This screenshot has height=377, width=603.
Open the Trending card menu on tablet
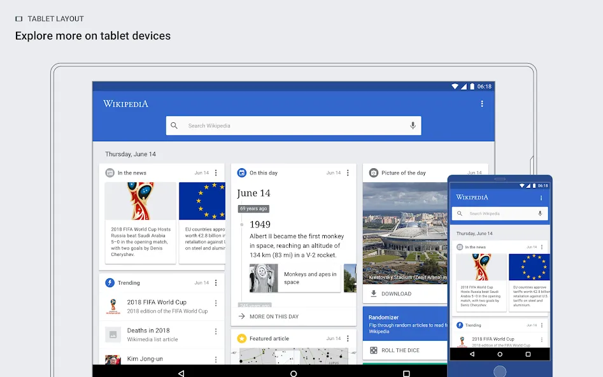point(216,283)
